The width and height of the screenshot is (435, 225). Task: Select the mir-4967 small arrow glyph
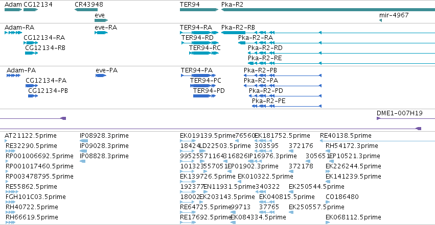pos(380,20)
